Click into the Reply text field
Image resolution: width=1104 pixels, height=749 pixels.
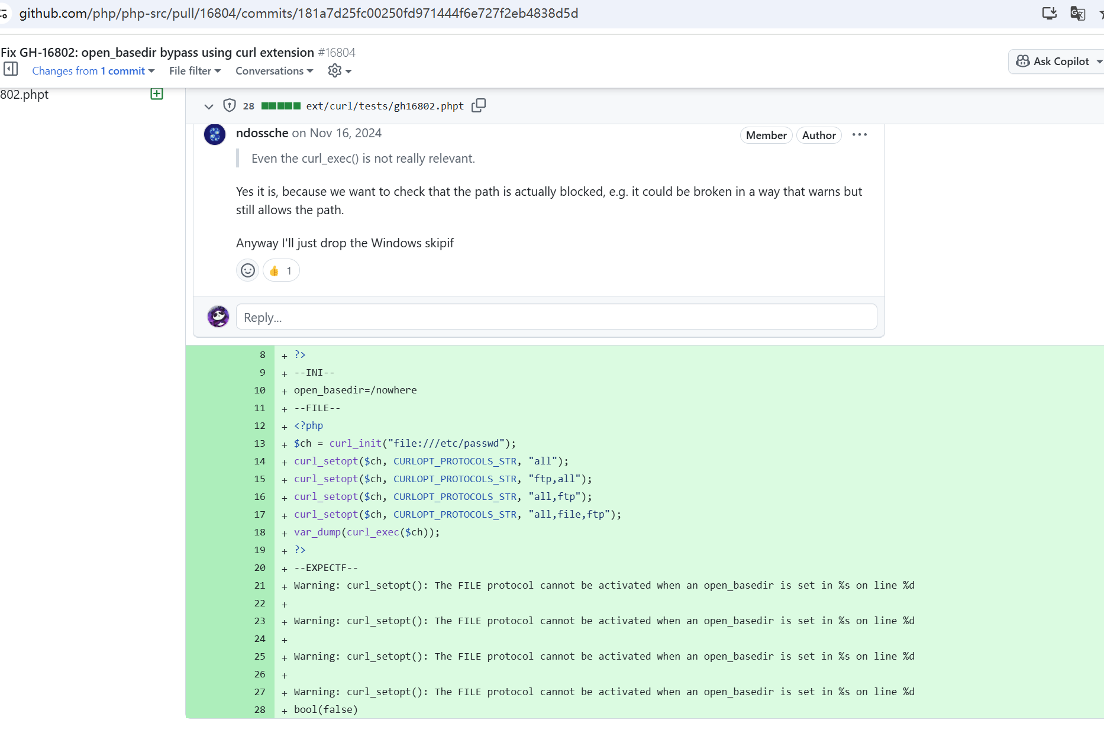coord(556,317)
